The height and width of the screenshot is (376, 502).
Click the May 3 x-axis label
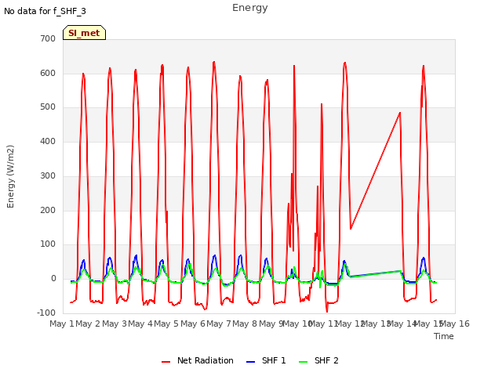[x=115, y=324]
